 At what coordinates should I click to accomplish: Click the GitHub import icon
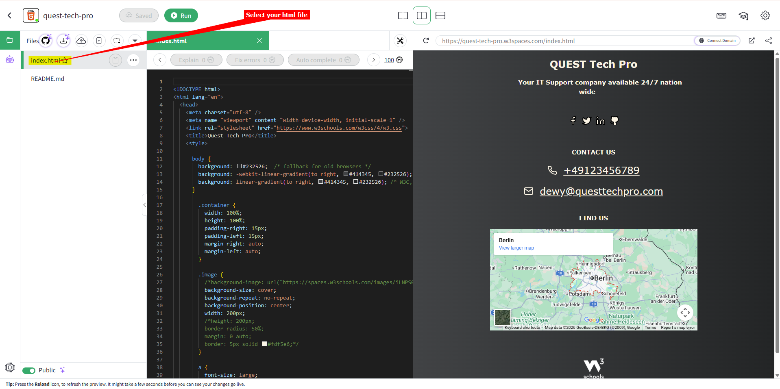click(46, 40)
